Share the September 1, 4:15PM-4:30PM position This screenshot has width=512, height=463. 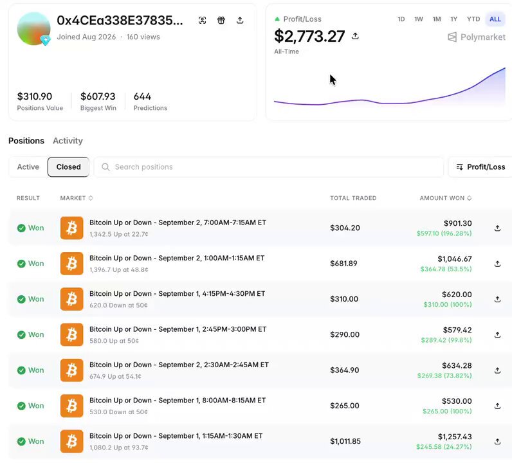(497, 300)
